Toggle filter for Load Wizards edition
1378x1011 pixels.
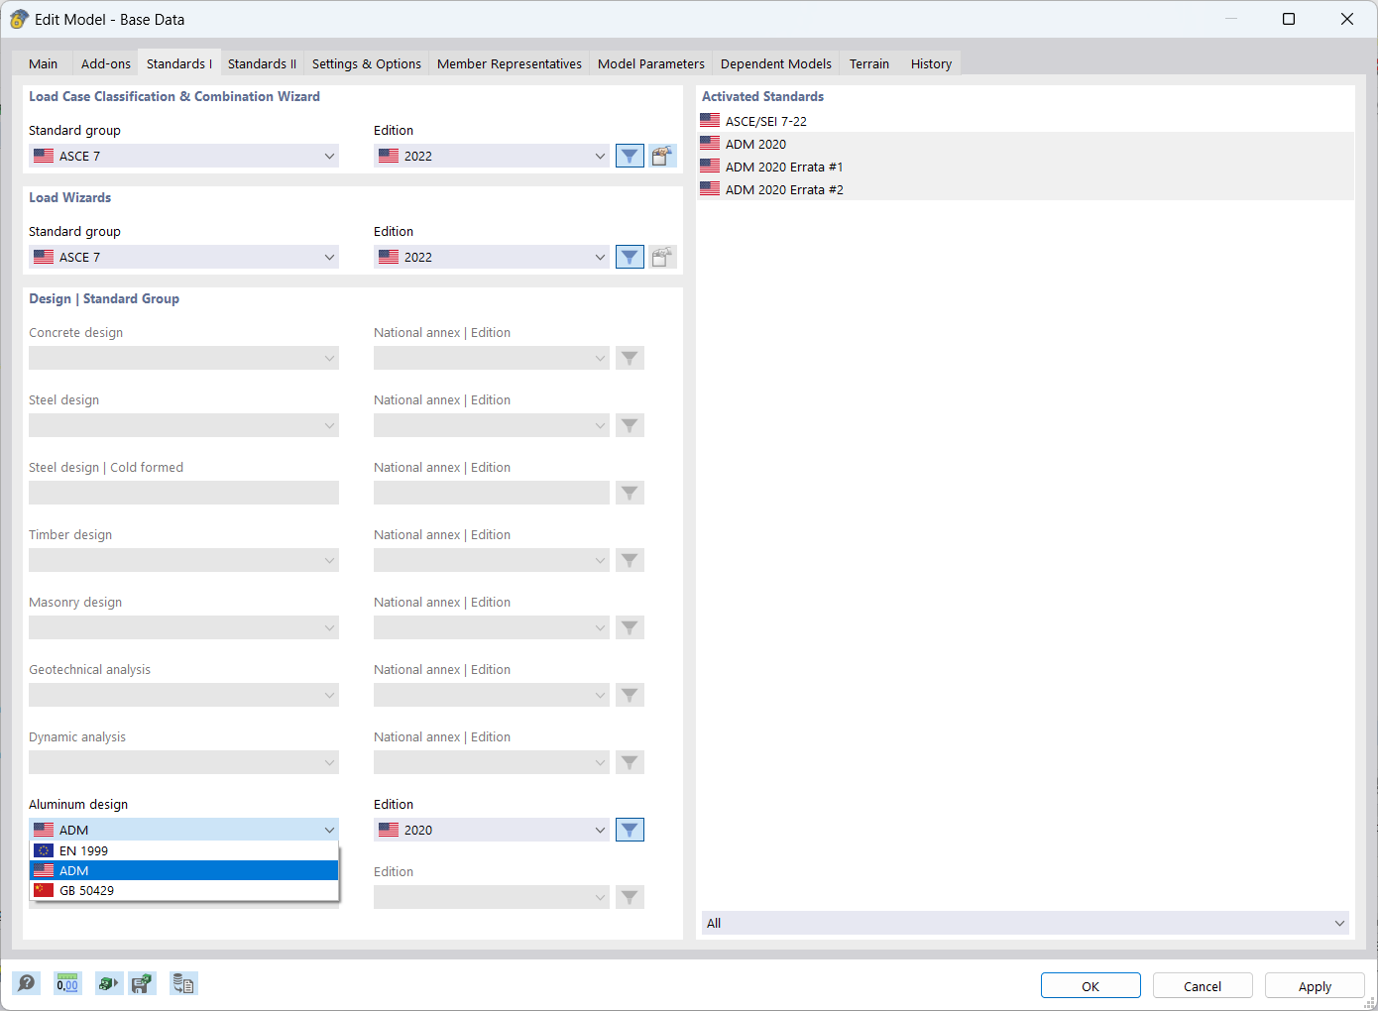[630, 257]
